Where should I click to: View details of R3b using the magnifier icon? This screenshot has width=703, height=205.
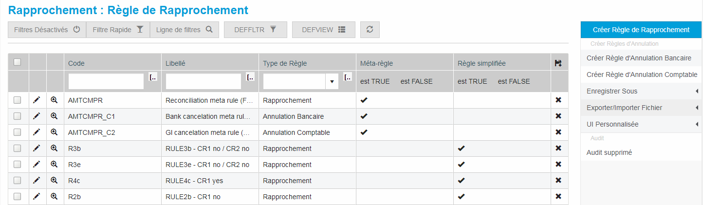tap(54, 149)
